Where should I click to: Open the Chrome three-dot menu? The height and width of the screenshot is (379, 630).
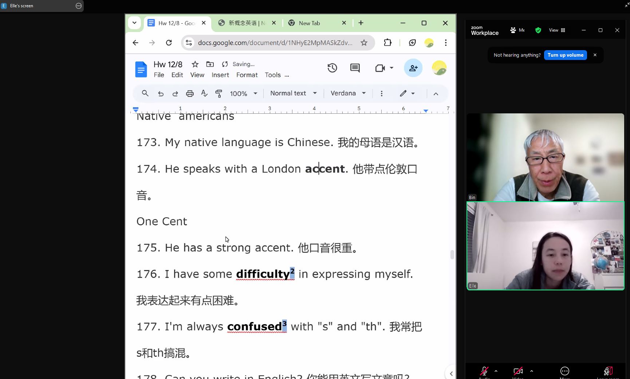[x=446, y=43]
